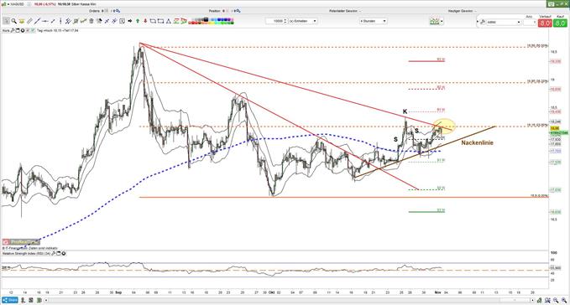
Task: Toggle green checkmark on price indicator bar
Action: [x=33, y=30]
